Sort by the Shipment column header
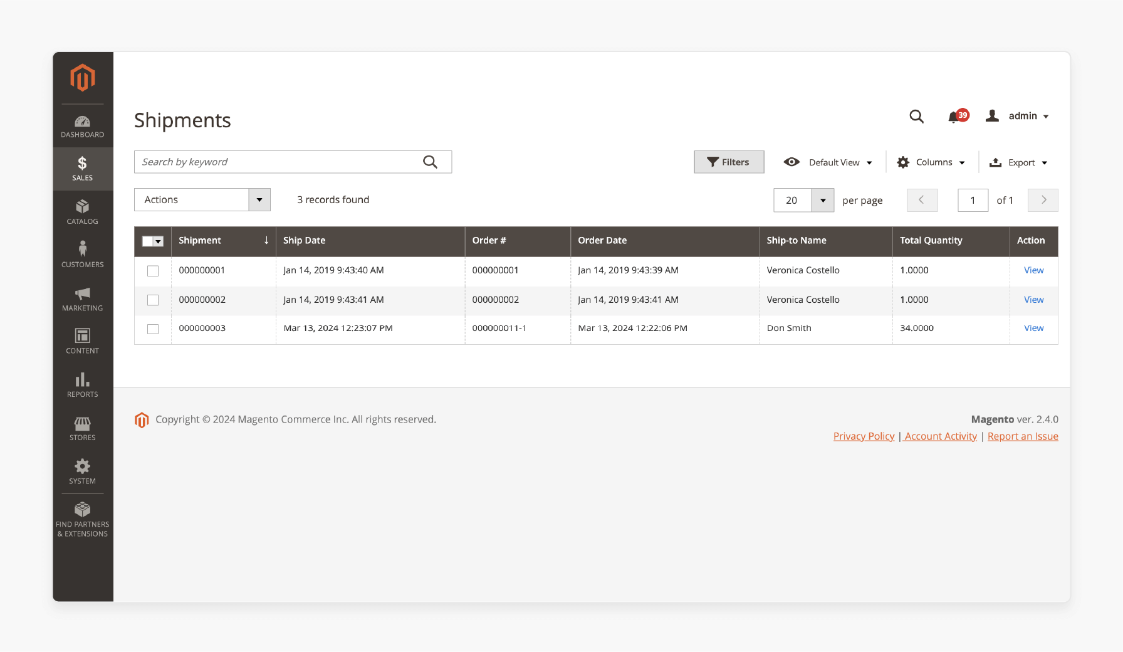The image size is (1123, 652). click(x=224, y=241)
